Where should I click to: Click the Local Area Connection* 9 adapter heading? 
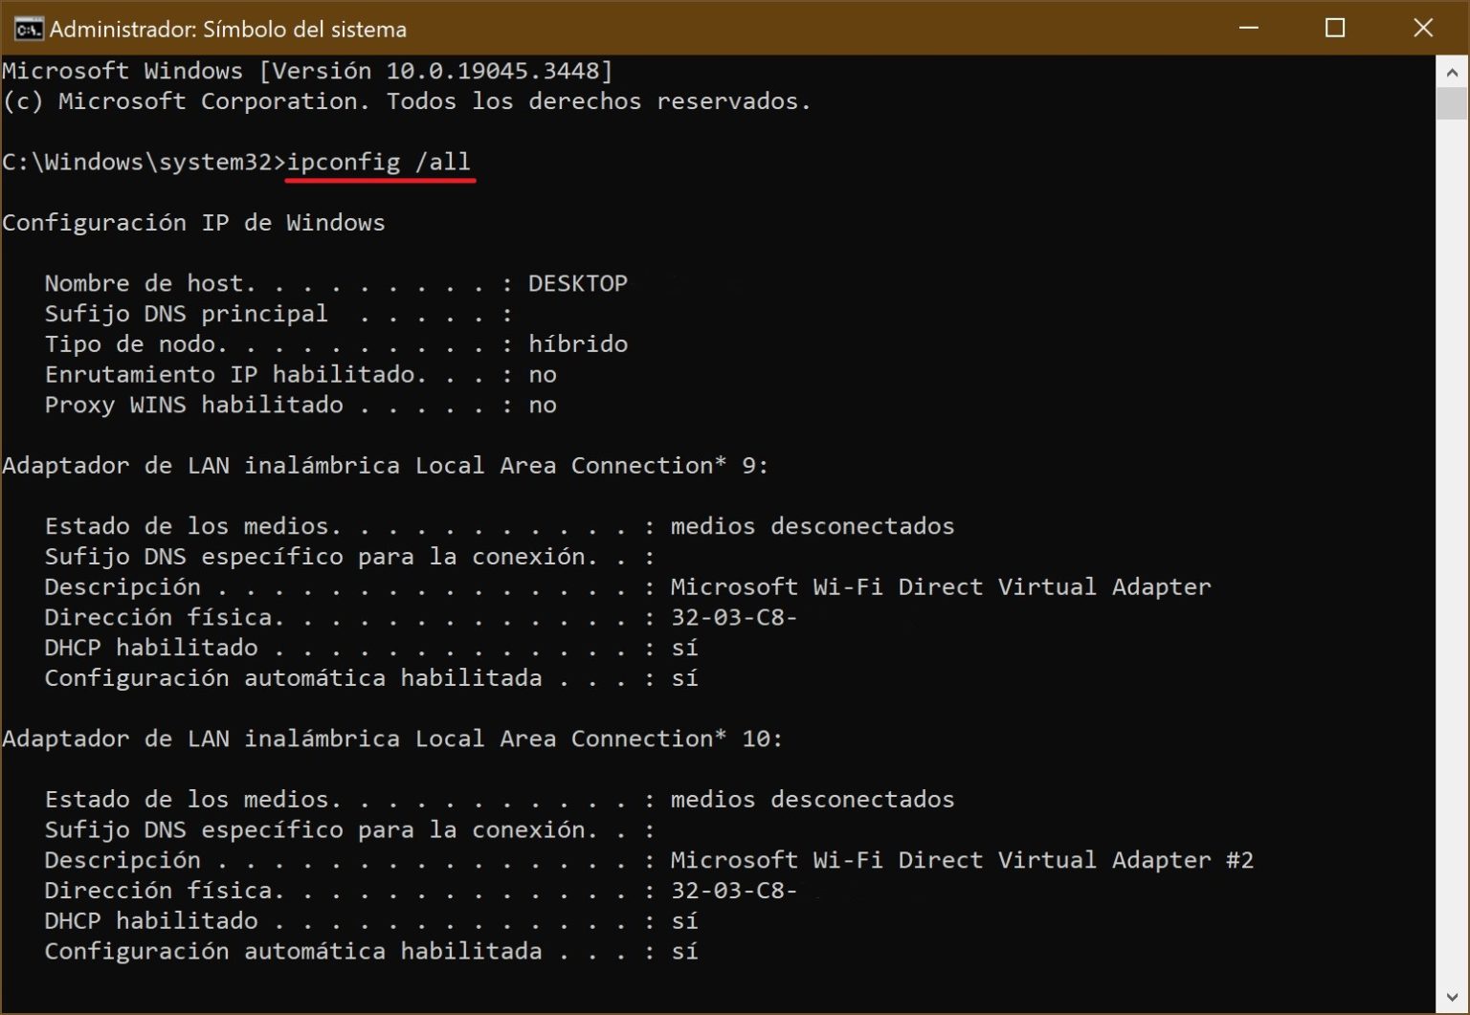[x=383, y=465]
